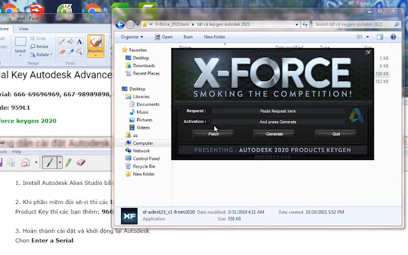Viewport: 408px width, 255px height.
Task: Click the copy icon in the lower toolbar
Action: pyautogui.click(x=11, y=163)
